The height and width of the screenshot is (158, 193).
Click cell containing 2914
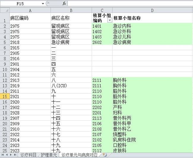(x=30, y=140)
